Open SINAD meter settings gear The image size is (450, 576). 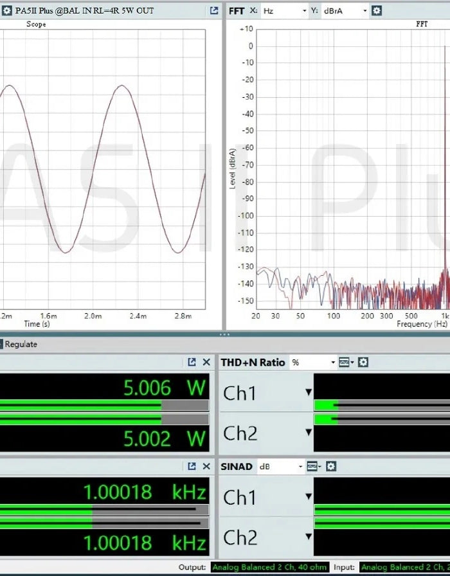point(330,466)
